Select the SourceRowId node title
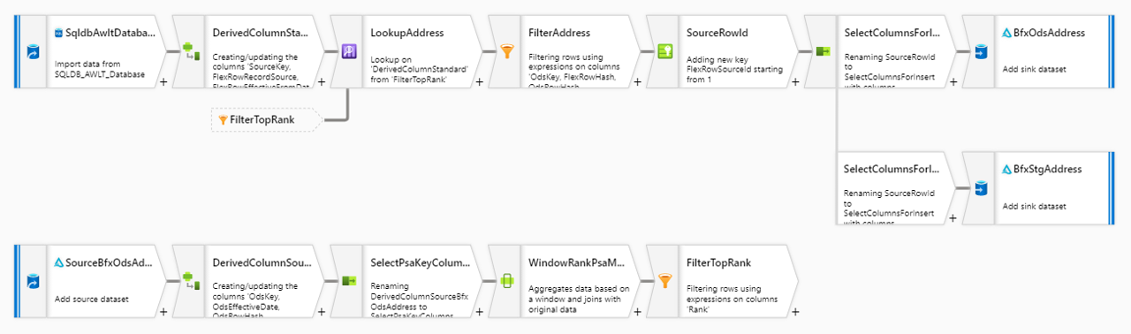The image size is (1131, 334). click(x=717, y=33)
